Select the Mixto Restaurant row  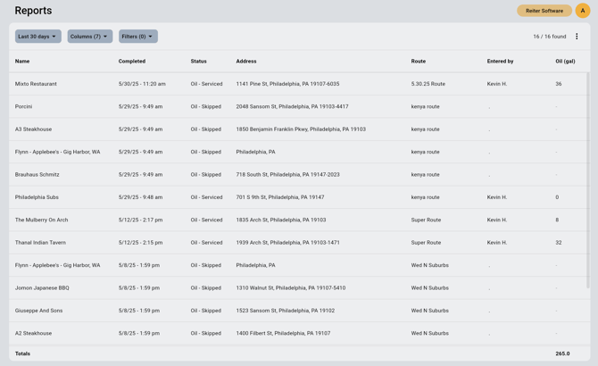[x=36, y=84]
